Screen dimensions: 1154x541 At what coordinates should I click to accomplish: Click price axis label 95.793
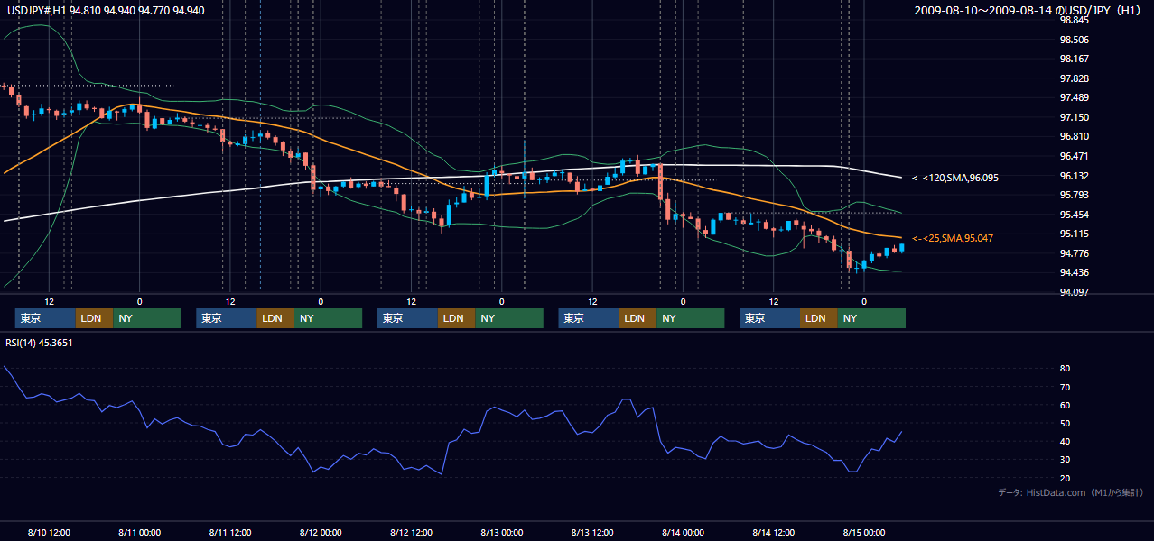pos(1074,195)
